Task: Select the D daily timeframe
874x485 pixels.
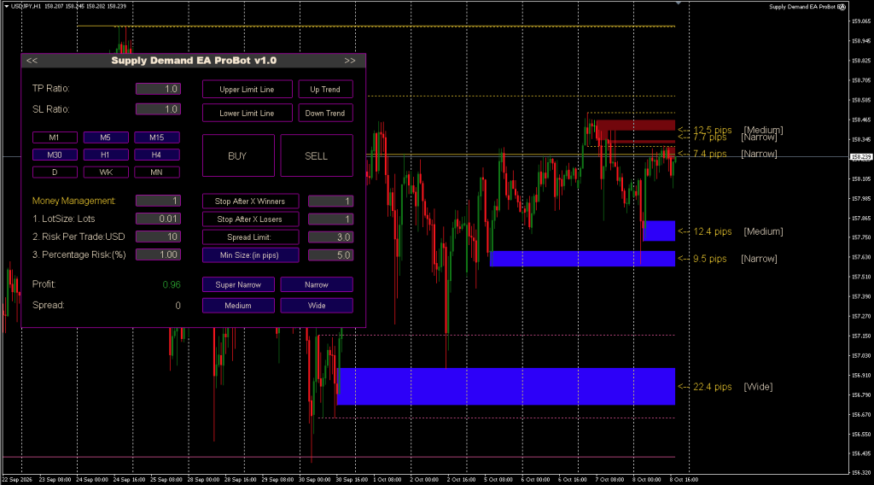Action: tap(55, 172)
